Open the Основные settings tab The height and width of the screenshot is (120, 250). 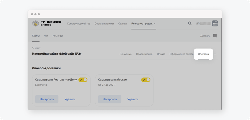126,54
